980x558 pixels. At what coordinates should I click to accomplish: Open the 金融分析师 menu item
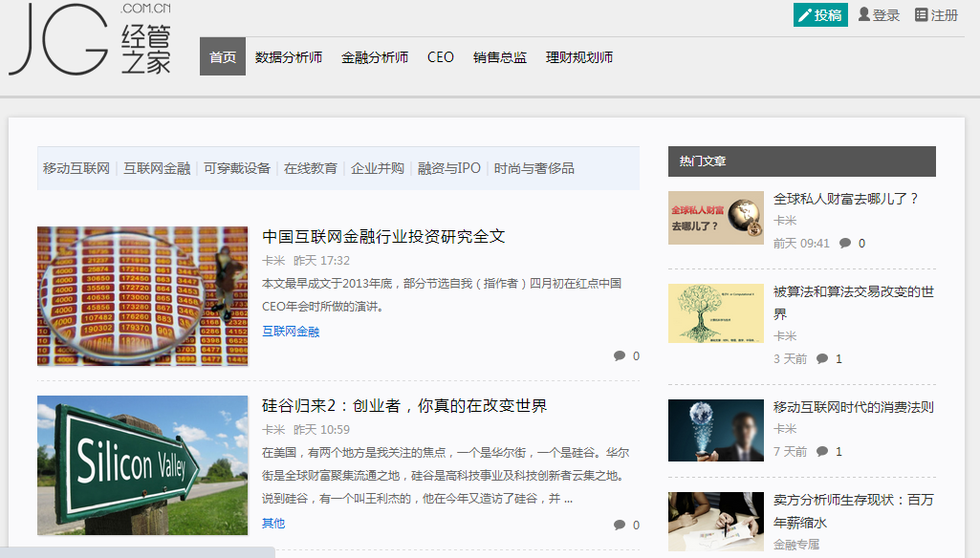(x=375, y=57)
